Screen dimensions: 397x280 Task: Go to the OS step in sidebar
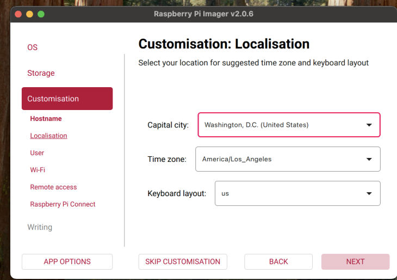(33, 47)
